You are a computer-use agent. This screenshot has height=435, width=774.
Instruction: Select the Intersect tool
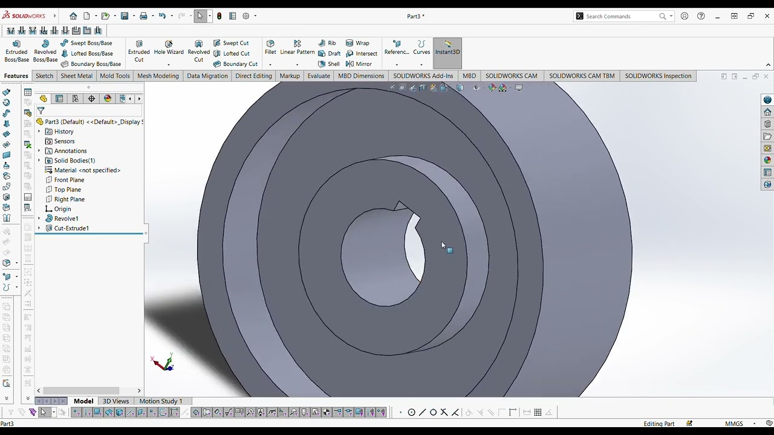(362, 53)
